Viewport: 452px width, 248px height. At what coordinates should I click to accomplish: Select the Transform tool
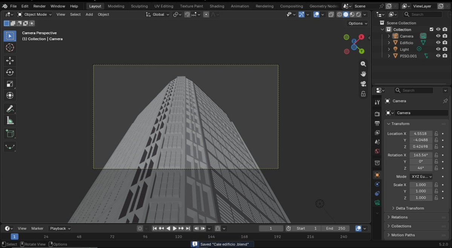tap(10, 95)
